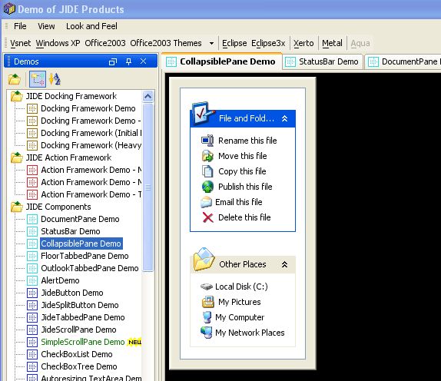Click the CheckBoxList Demo tree icon
The image size is (441, 381).
pyautogui.click(x=32, y=354)
